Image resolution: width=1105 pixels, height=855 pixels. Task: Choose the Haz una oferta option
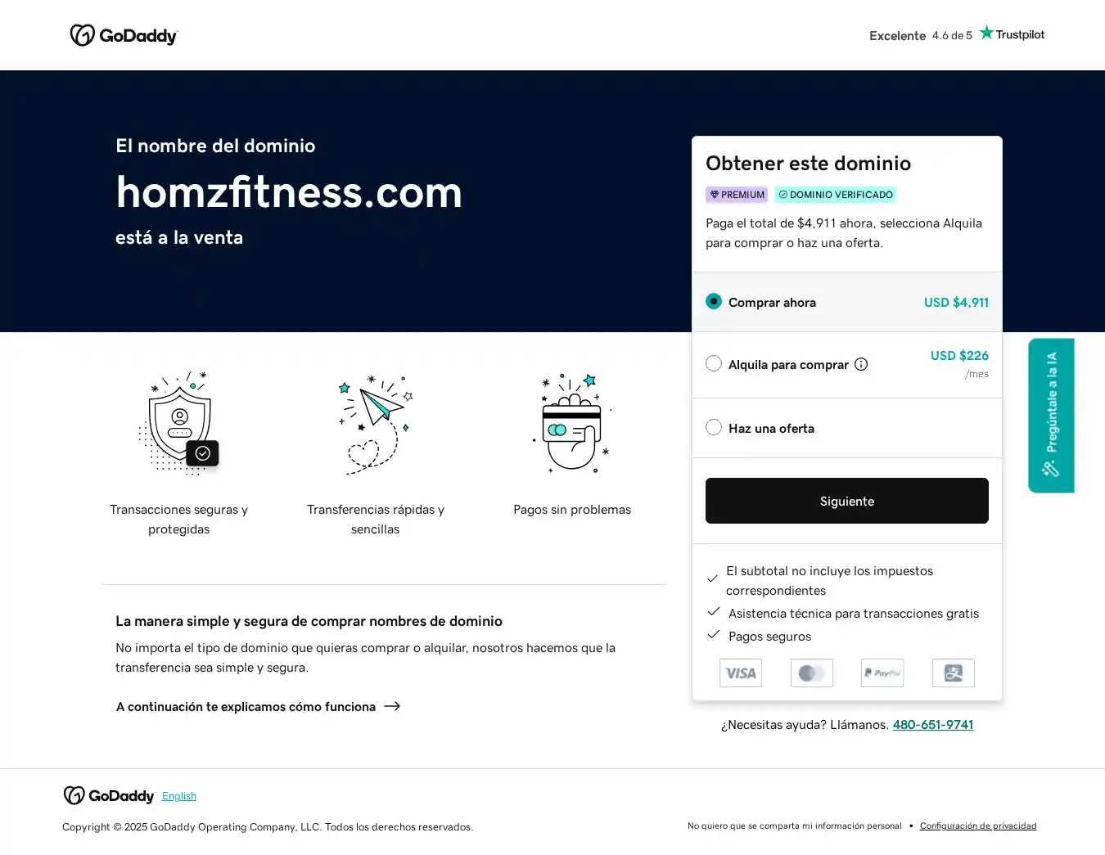point(714,428)
